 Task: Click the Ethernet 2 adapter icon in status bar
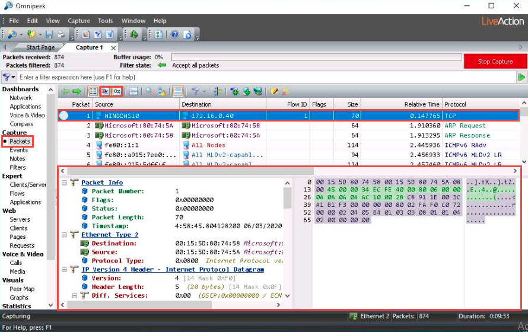point(353,316)
